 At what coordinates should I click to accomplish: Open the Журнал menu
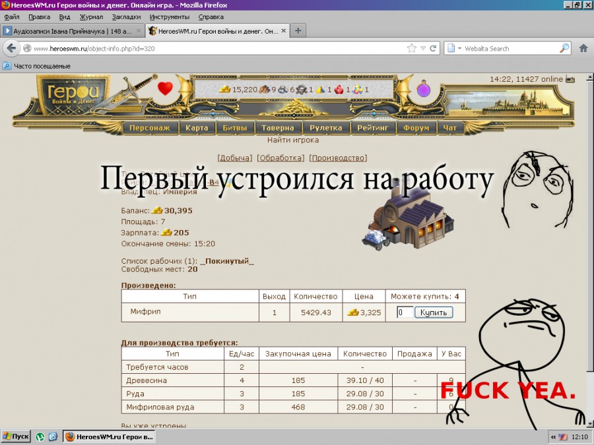pyautogui.click(x=91, y=17)
